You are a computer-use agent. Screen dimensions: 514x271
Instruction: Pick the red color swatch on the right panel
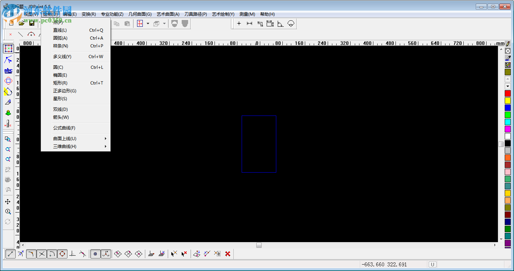(508, 93)
